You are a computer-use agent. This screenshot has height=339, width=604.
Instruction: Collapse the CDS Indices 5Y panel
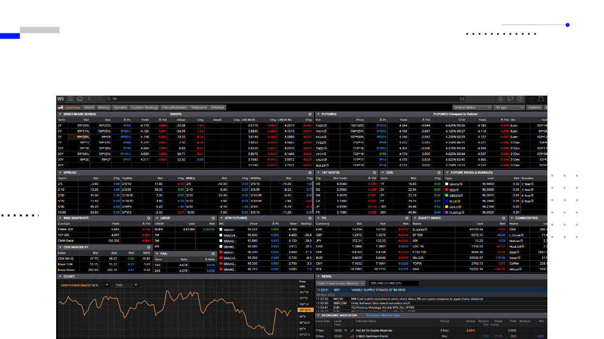(60, 247)
